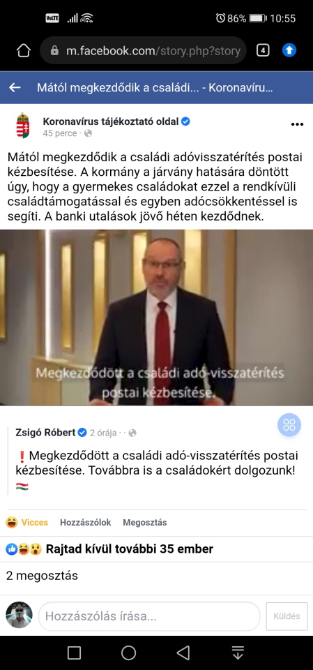Open Zsigó Róbert's profile link
Image resolution: width=313 pixels, height=670 pixels.
pyautogui.click(x=45, y=433)
